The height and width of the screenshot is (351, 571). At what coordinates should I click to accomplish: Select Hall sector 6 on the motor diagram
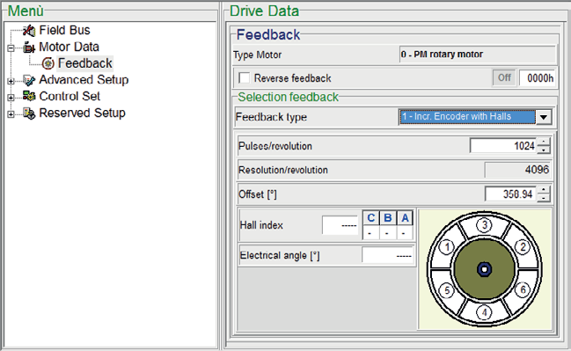coord(523,290)
